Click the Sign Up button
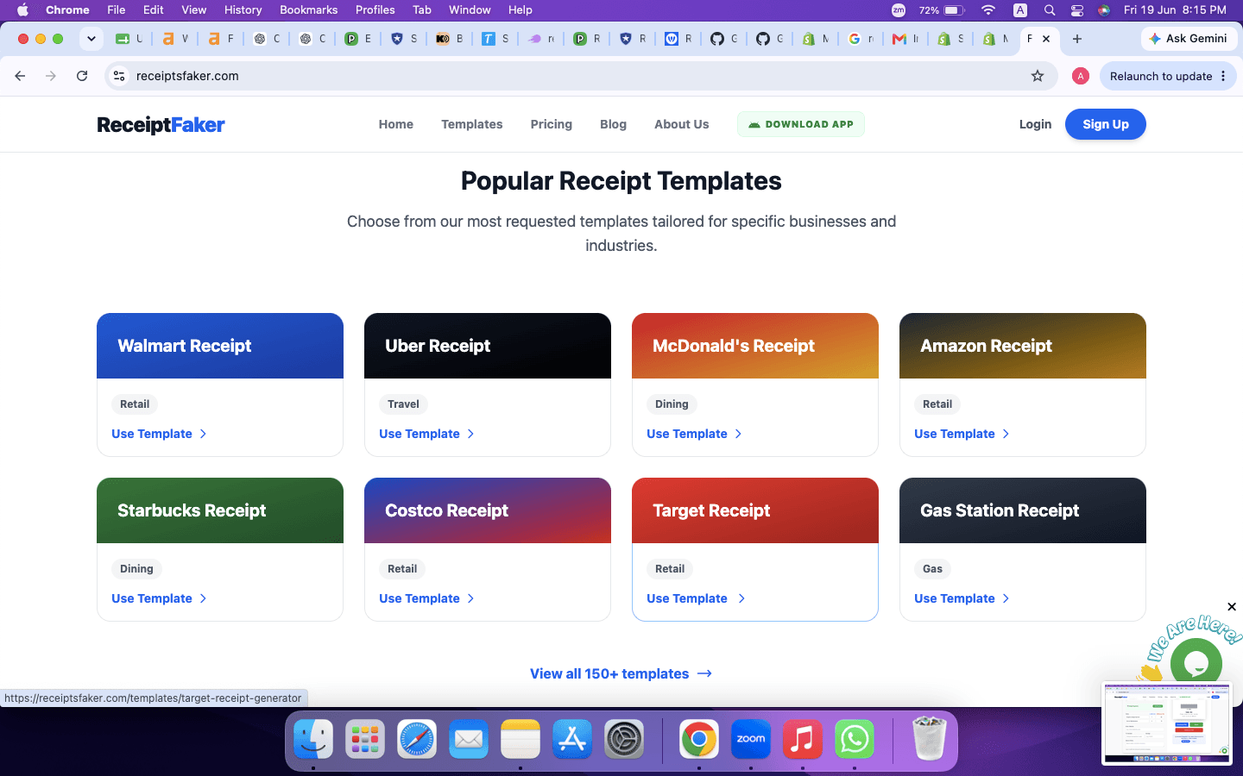The height and width of the screenshot is (776, 1243). tap(1106, 124)
